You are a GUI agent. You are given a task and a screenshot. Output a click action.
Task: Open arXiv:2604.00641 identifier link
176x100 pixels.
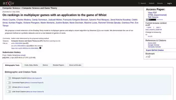tap(17, 43)
